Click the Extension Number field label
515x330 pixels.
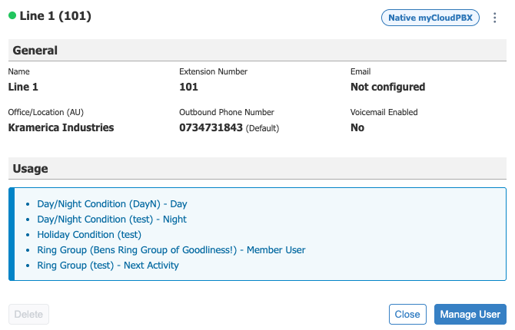(214, 71)
